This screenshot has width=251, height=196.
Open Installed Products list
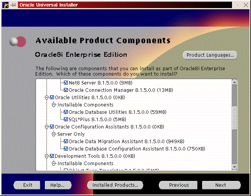115,185
